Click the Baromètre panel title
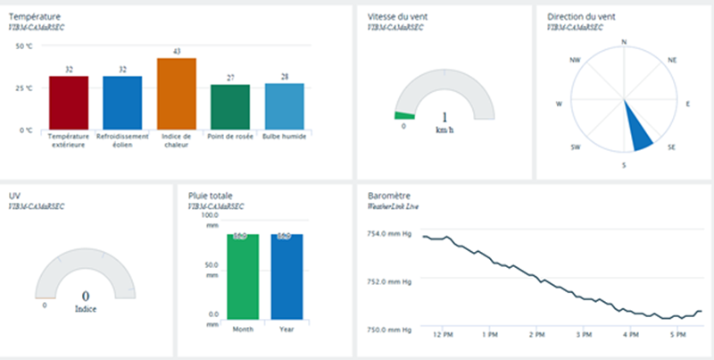Viewport: 714px width, 360px height. [x=388, y=196]
